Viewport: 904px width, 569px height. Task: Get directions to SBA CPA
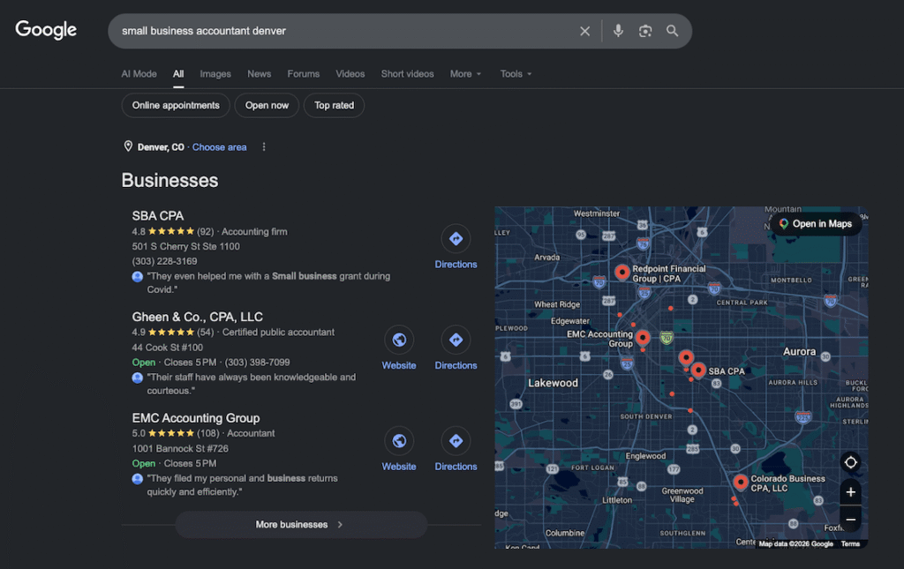click(456, 248)
